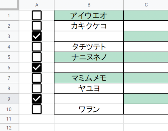Enable the checkbox in row 7
This screenshot has width=168, height=131.
point(37,78)
